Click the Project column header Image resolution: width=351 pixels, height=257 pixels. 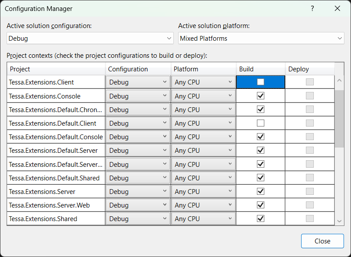tap(56, 69)
